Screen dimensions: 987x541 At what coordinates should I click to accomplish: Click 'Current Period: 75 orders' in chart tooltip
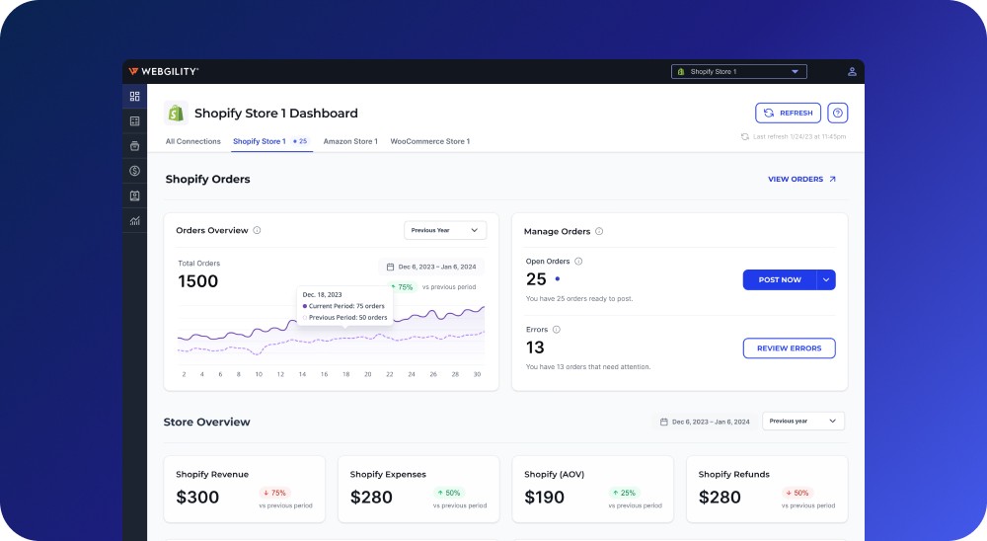pyautogui.click(x=343, y=306)
